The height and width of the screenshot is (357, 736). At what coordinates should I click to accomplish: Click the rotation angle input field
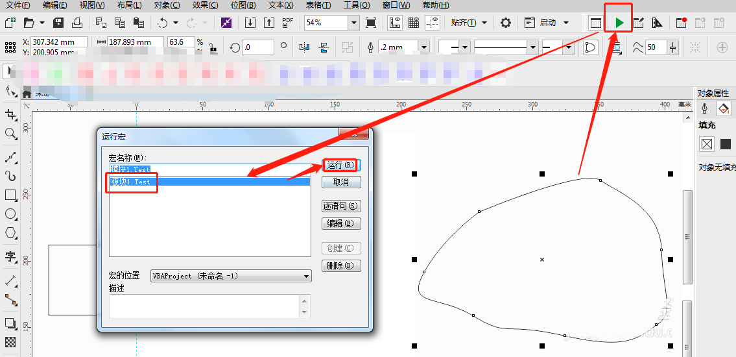(x=258, y=47)
